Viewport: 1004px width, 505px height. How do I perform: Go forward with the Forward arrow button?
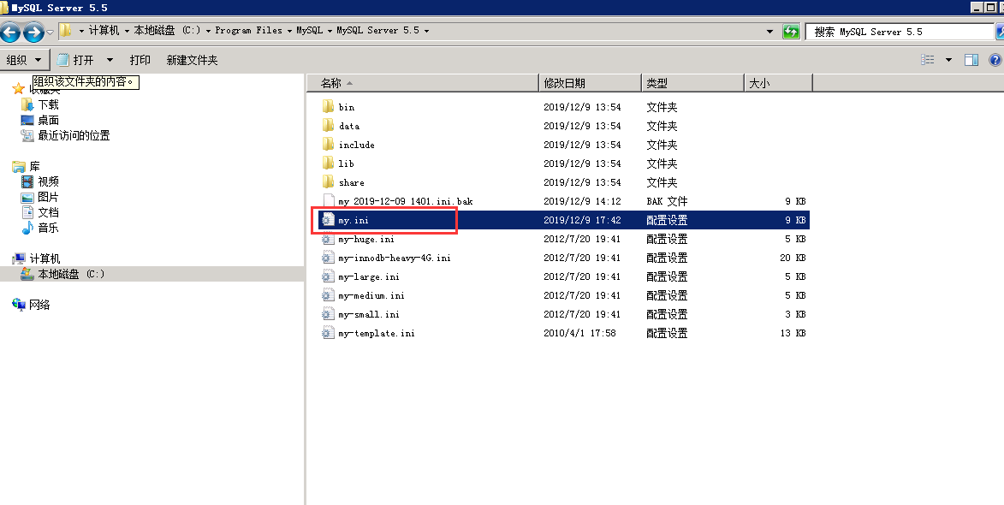pyautogui.click(x=33, y=31)
